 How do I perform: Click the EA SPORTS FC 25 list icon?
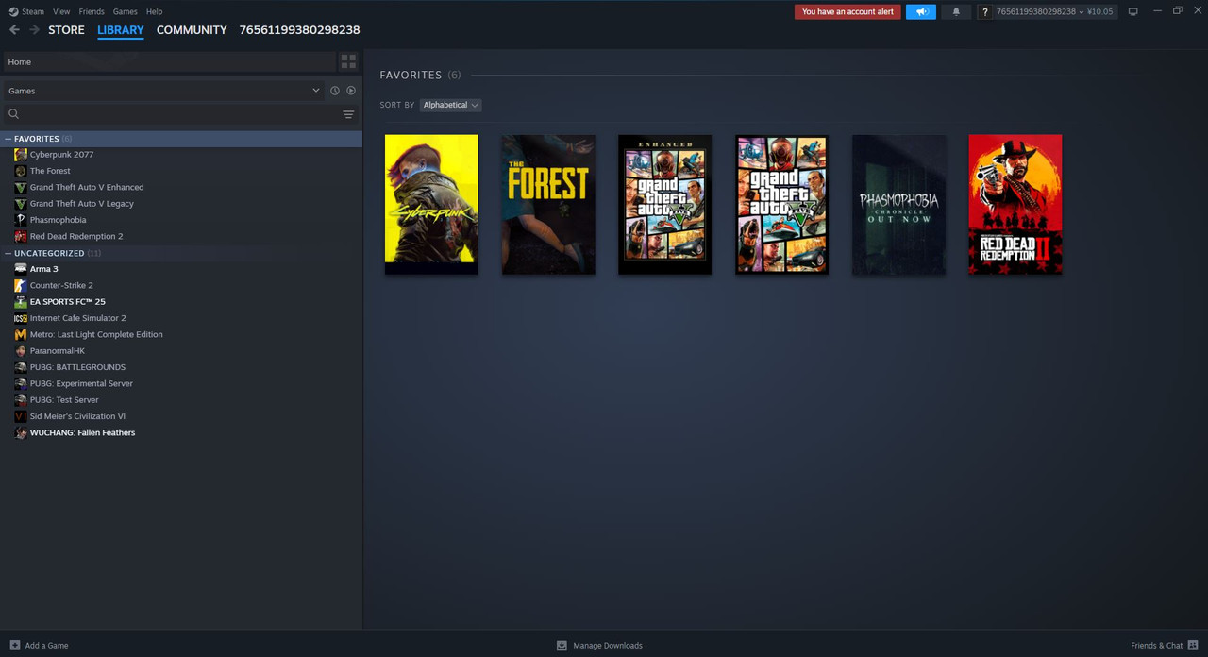(21, 302)
